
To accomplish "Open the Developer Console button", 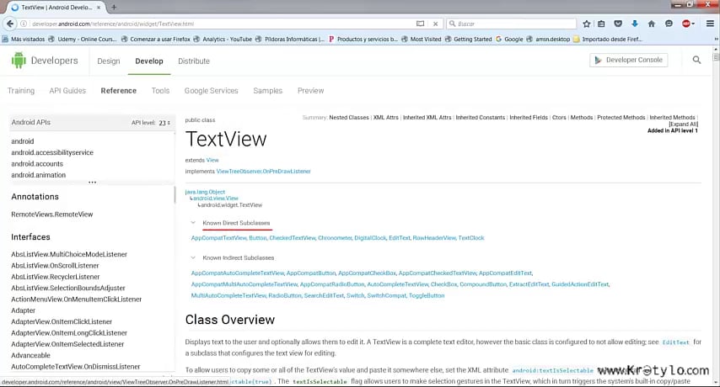I will 628,60.
